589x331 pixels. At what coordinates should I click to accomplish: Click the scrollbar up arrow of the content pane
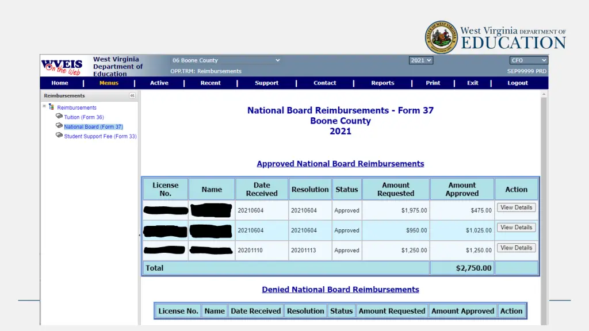coord(544,94)
